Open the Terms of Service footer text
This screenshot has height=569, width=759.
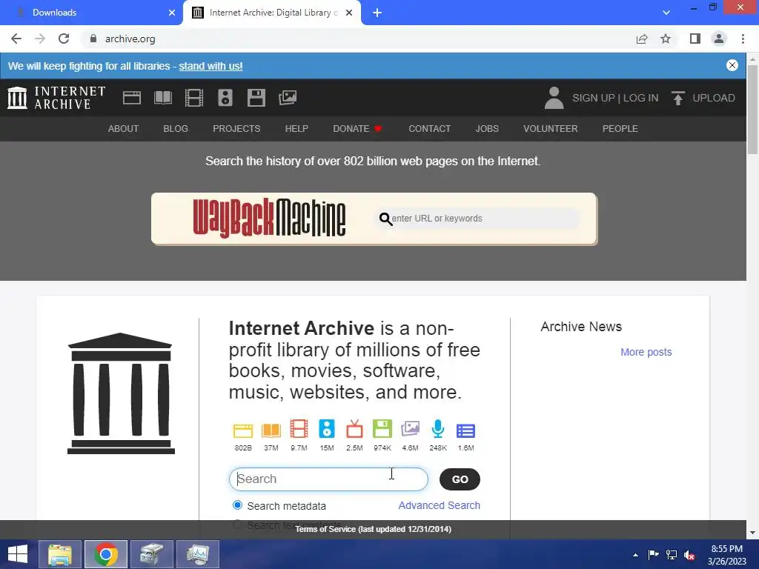[x=374, y=529]
